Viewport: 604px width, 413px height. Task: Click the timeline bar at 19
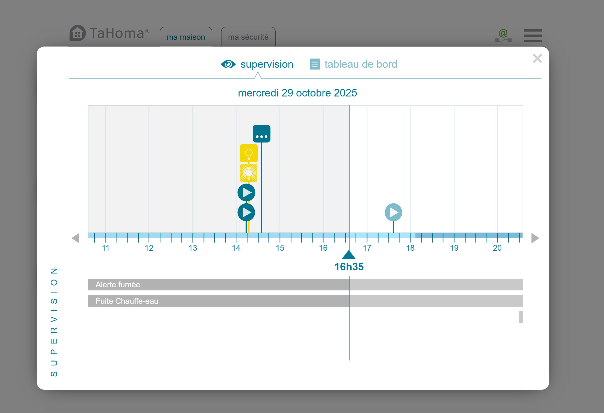click(x=454, y=235)
